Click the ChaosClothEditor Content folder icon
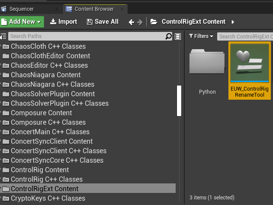273x205 pixels. point(6,56)
